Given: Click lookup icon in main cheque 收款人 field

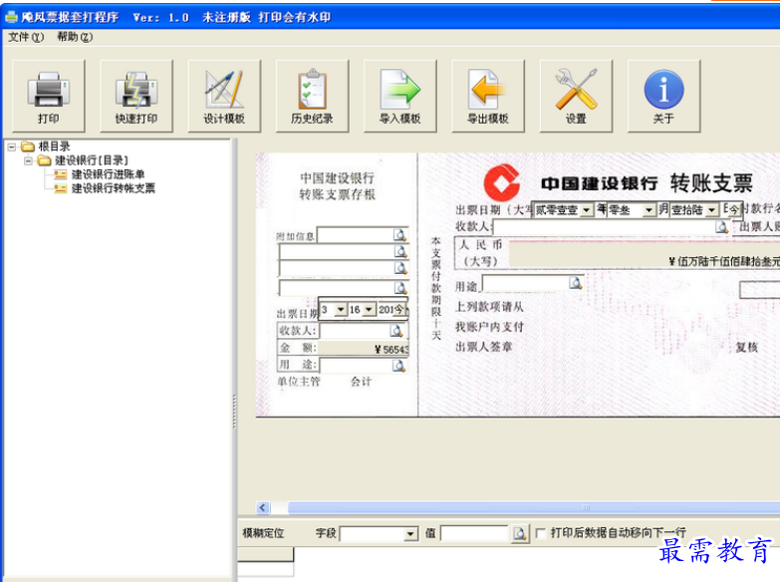Looking at the screenshot, I should tap(722, 227).
